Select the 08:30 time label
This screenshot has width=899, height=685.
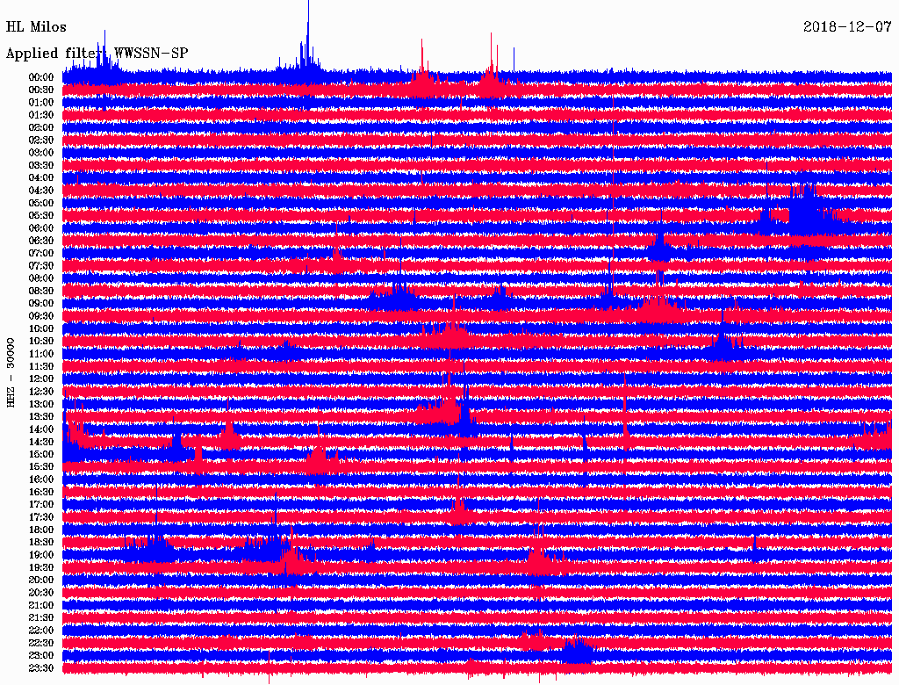(41, 291)
